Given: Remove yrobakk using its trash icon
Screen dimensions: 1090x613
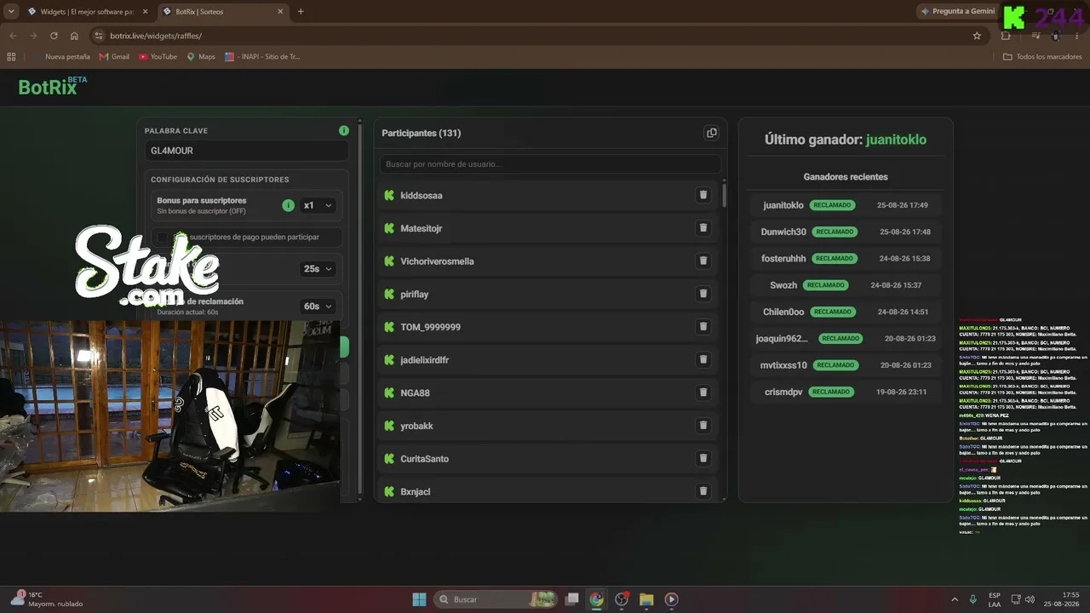Looking at the screenshot, I should [x=703, y=425].
